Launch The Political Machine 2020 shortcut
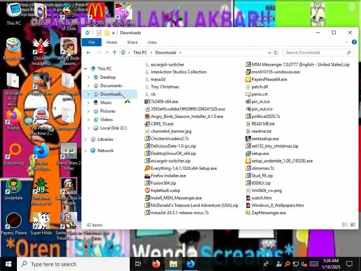 (x=41, y=121)
